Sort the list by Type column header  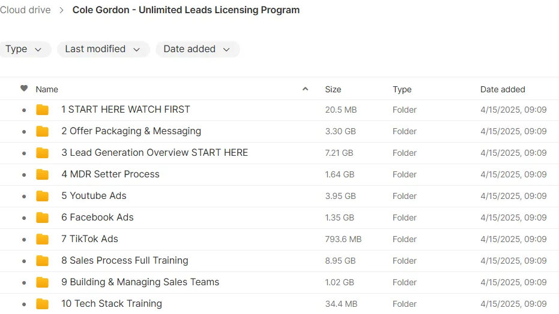click(x=402, y=89)
